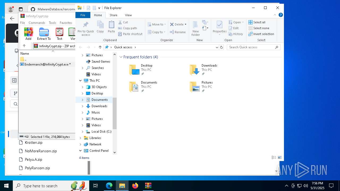
Task: Click Select all
Action: 257,22
